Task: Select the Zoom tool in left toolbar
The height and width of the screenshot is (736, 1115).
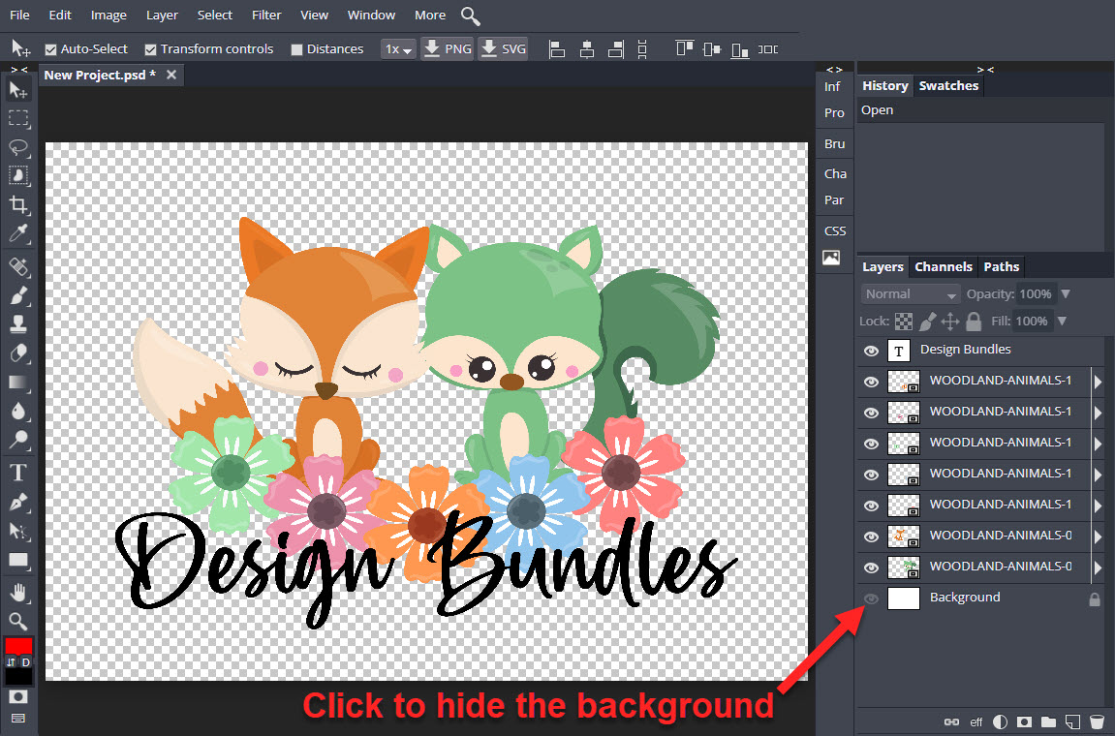Action: pos(18,621)
